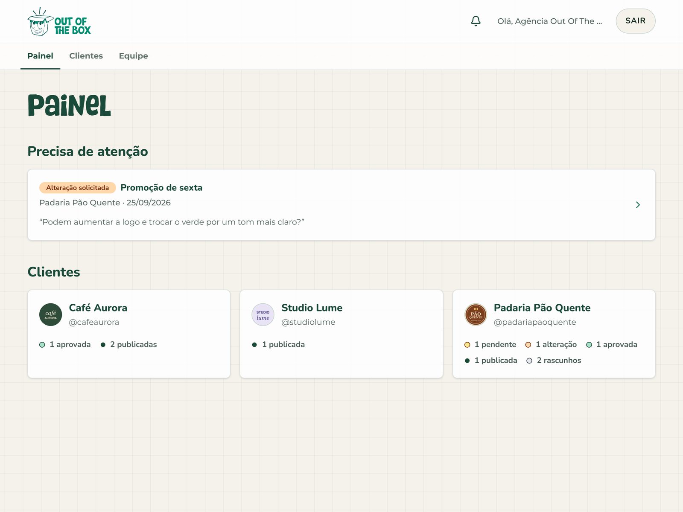Click Padaria's 1 pendente status
The height and width of the screenshot is (512, 683).
490,344
